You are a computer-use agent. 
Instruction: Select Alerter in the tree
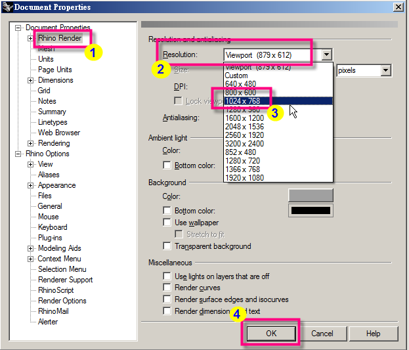48,322
